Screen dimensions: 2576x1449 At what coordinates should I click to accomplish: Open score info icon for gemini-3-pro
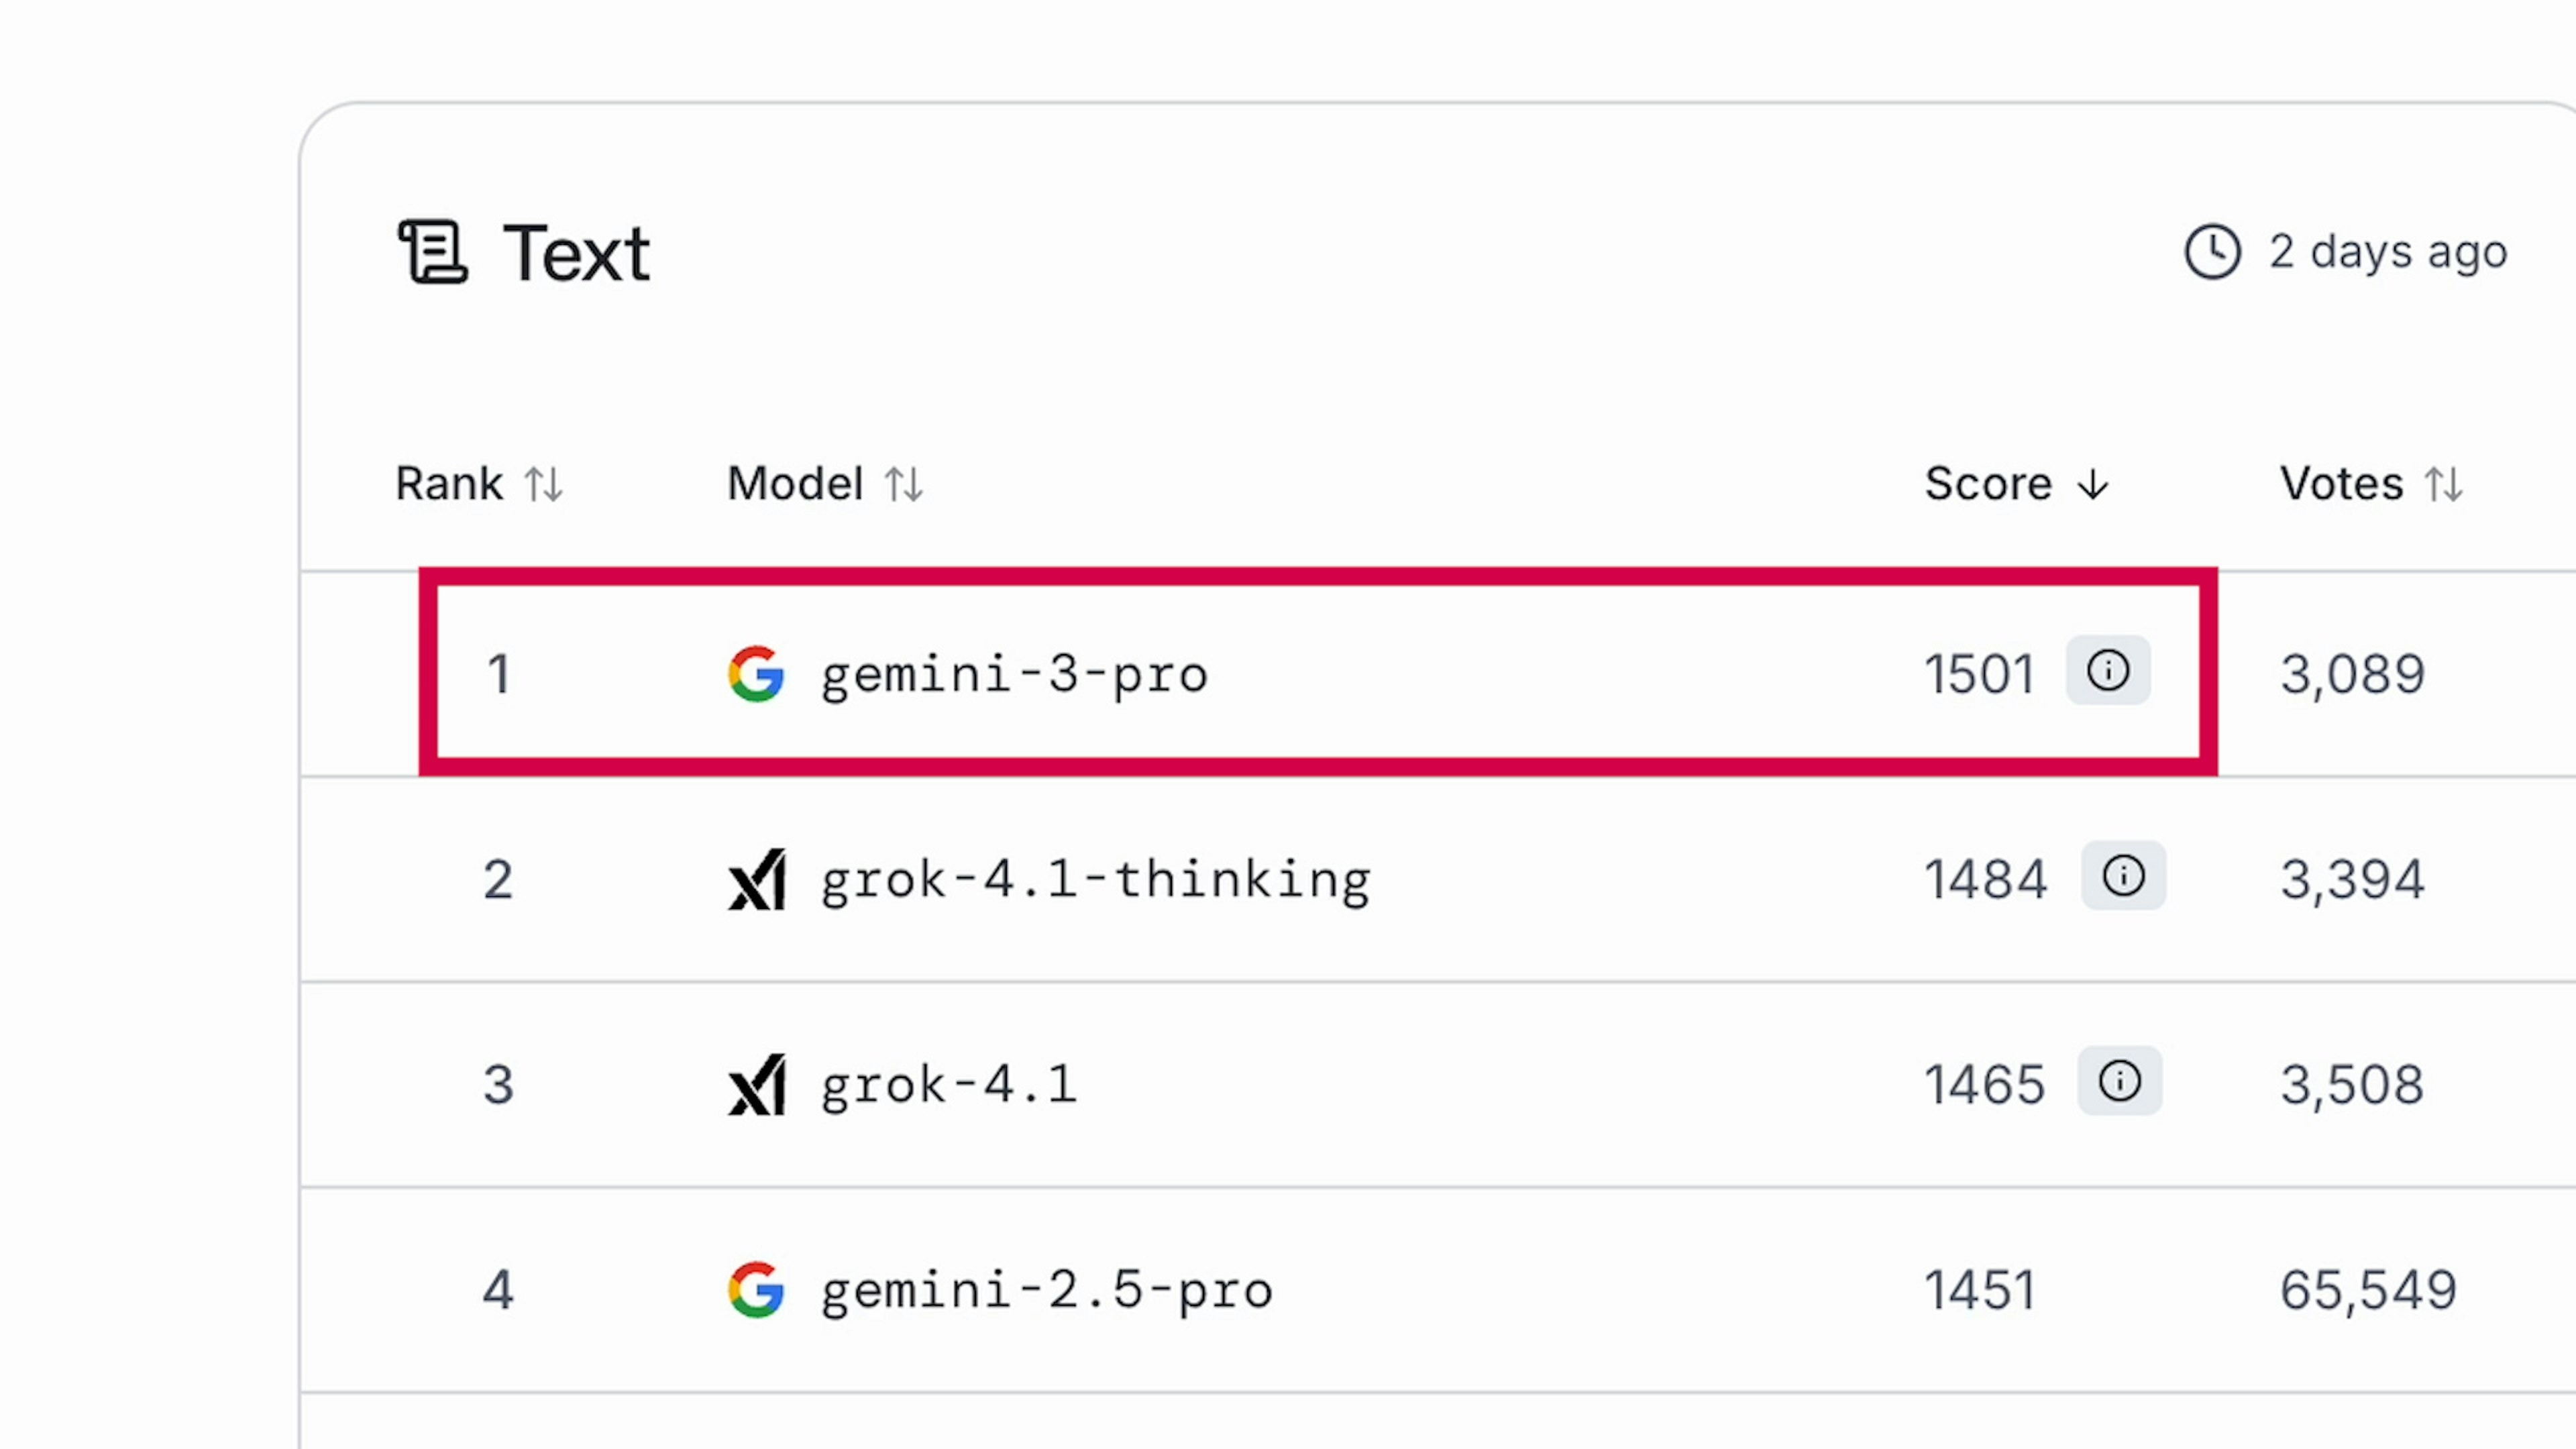click(2108, 670)
